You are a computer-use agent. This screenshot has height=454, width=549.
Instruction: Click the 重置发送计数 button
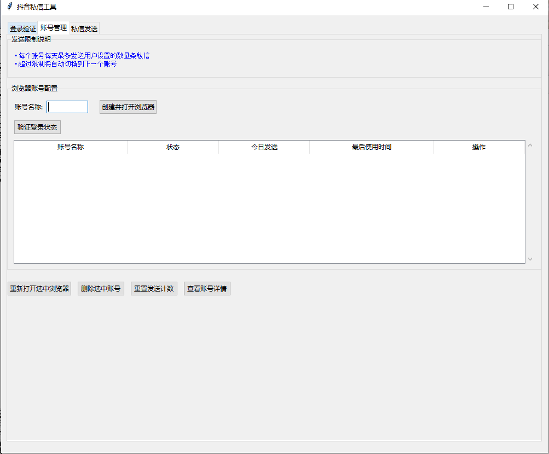154,289
